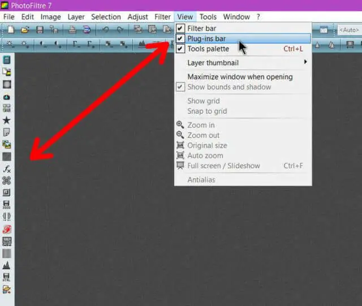Click the mirror brackets plug-in icon
The height and width of the screenshot is (306, 362).
point(7,217)
